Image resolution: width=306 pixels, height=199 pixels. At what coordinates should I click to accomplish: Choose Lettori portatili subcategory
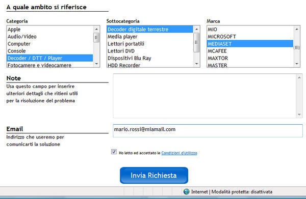(x=150, y=44)
